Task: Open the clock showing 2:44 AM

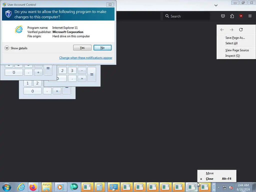Action: pos(243,187)
